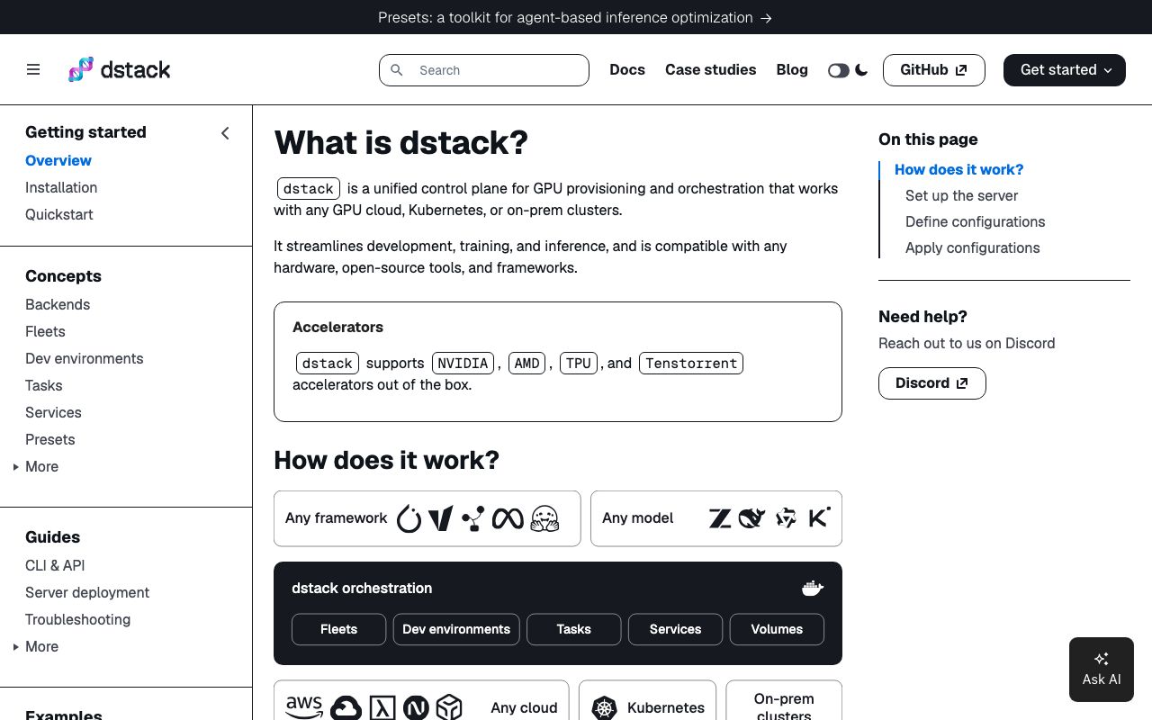Open Dev environments in the sidebar

point(85,358)
